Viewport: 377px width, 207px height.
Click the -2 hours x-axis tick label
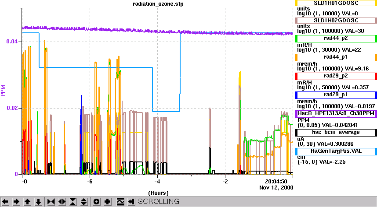225,181
